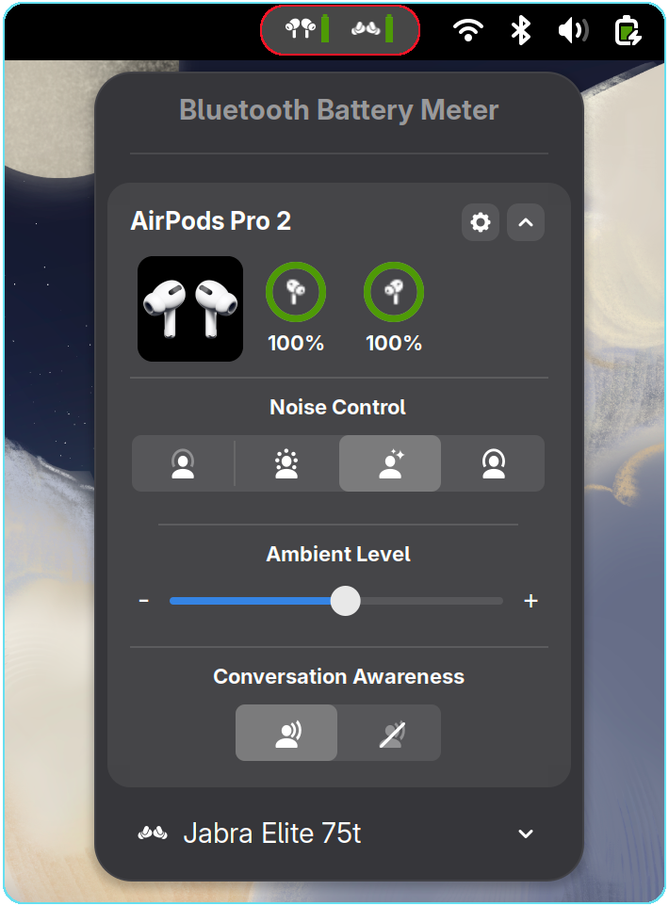The height and width of the screenshot is (906, 669).
Task: Collapse the AirPods Pro 2 section
Action: pos(526,222)
